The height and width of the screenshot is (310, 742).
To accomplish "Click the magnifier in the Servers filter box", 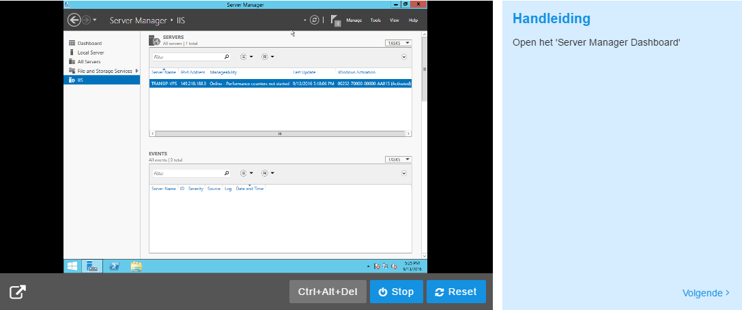I will coord(227,57).
